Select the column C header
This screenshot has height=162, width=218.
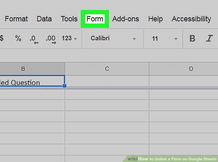107,69
